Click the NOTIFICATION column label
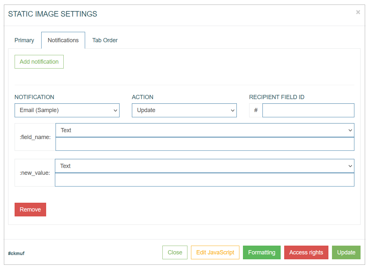The width and height of the screenshot is (369, 270). [x=34, y=97]
